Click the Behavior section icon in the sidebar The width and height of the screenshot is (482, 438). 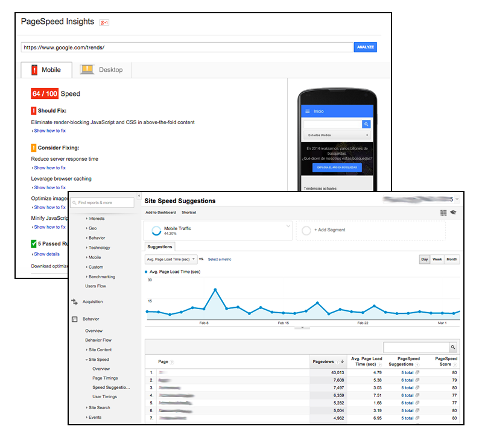pyautogui.click(x=75, y=319)
